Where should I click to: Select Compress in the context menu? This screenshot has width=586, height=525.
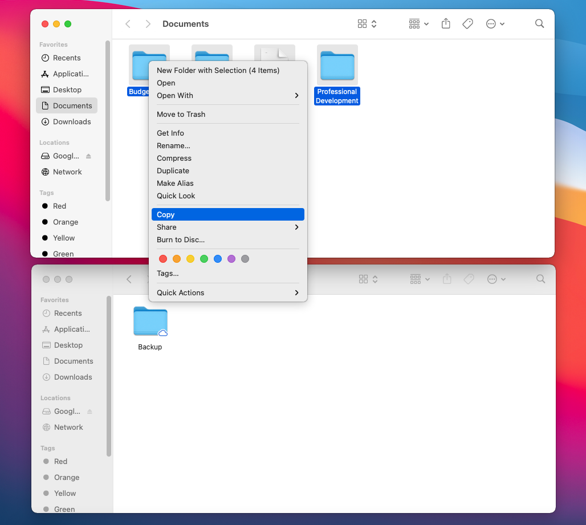point(174,158)
